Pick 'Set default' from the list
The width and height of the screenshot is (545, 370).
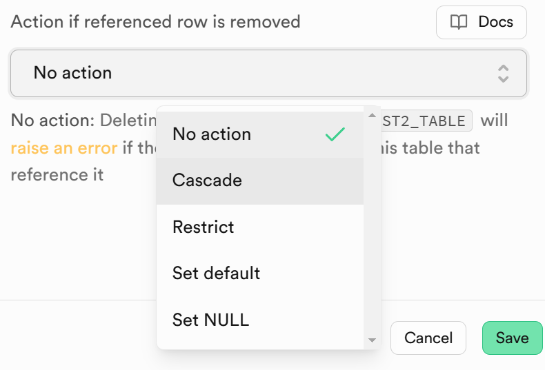[260, 274]
